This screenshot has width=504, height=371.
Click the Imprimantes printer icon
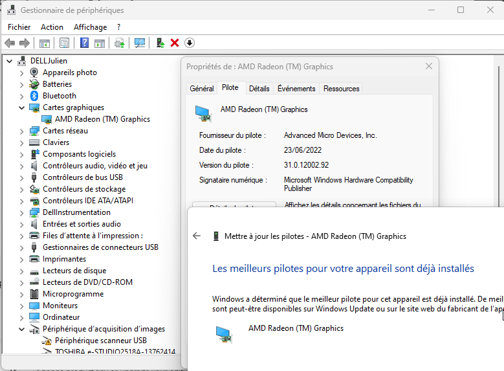[x=34, y=259]
